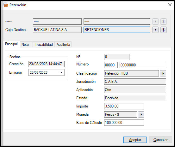Click the Base de Cálculo field
Screen dimensions: 175x147
pyautogui.click(x=124, y=123)
